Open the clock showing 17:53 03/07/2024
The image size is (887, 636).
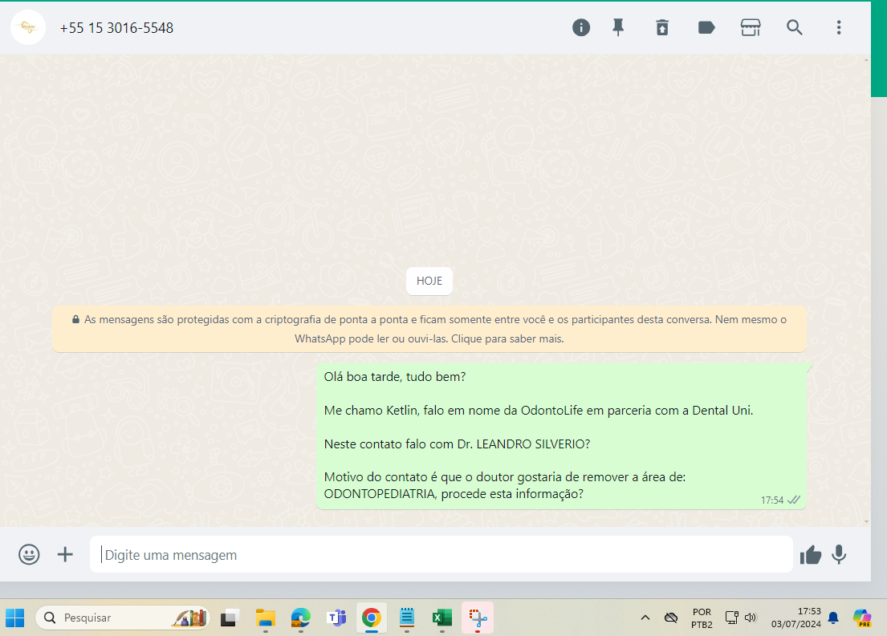795,618
